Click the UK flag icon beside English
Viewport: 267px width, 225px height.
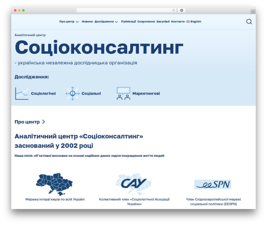(188, 21)
